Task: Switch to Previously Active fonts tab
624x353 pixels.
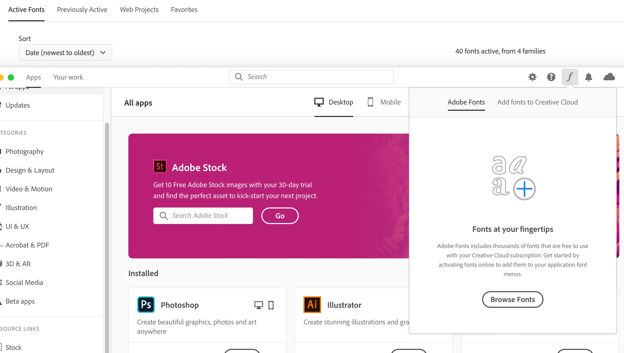Action: [82, 10]
